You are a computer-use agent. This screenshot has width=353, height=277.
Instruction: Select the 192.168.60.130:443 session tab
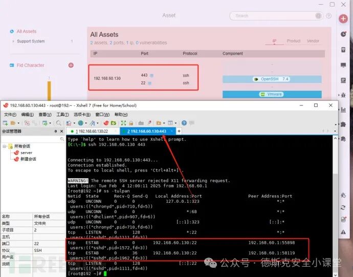pyautogui.click(x=147, y=131)
